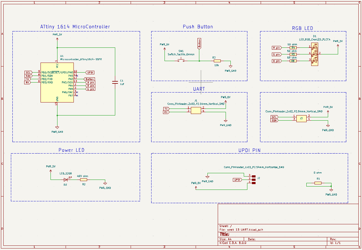Click the power LED D2 symbol
The image size is (362, 250).
(x=66, y=180)
